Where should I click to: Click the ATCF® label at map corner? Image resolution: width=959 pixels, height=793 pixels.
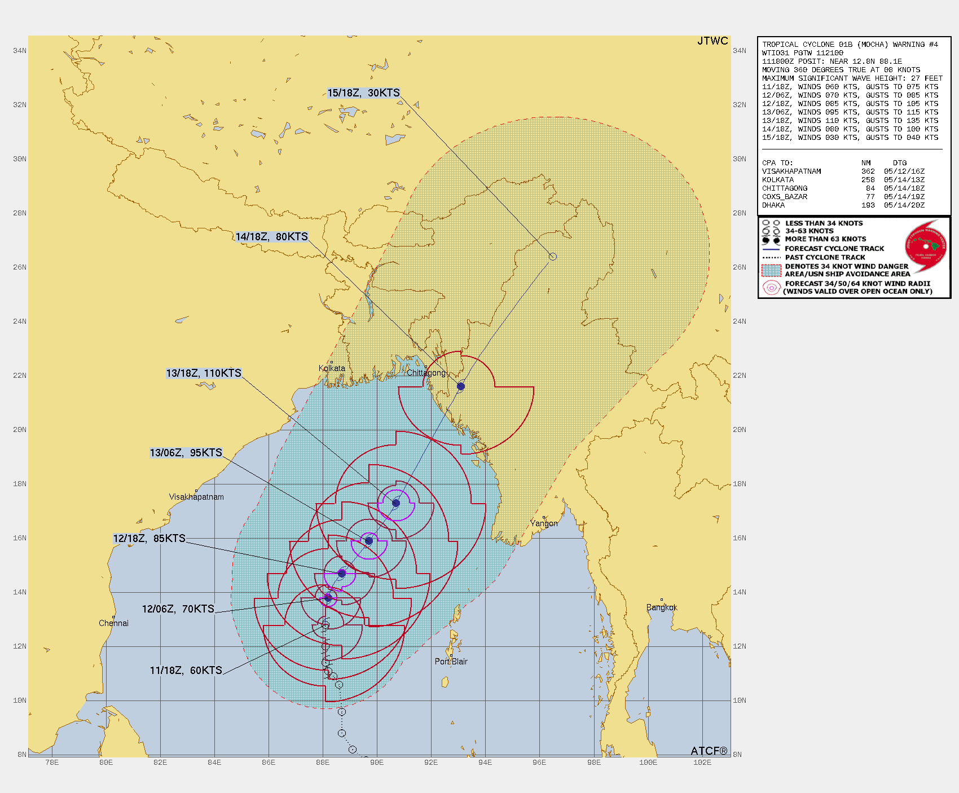(x=709, y=751)
